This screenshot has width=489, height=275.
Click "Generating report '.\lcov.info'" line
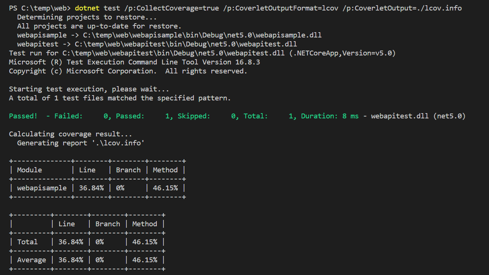(x=81, y=143)
